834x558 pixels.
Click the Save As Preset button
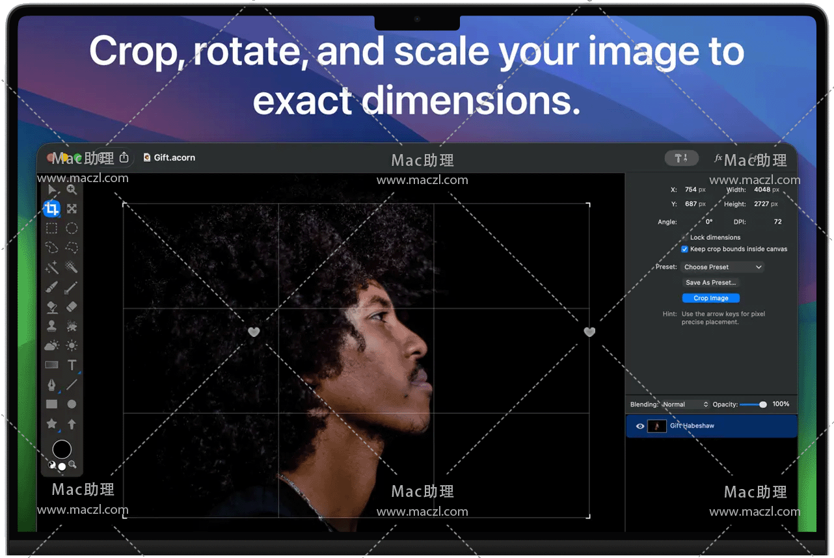coord(710,282)
